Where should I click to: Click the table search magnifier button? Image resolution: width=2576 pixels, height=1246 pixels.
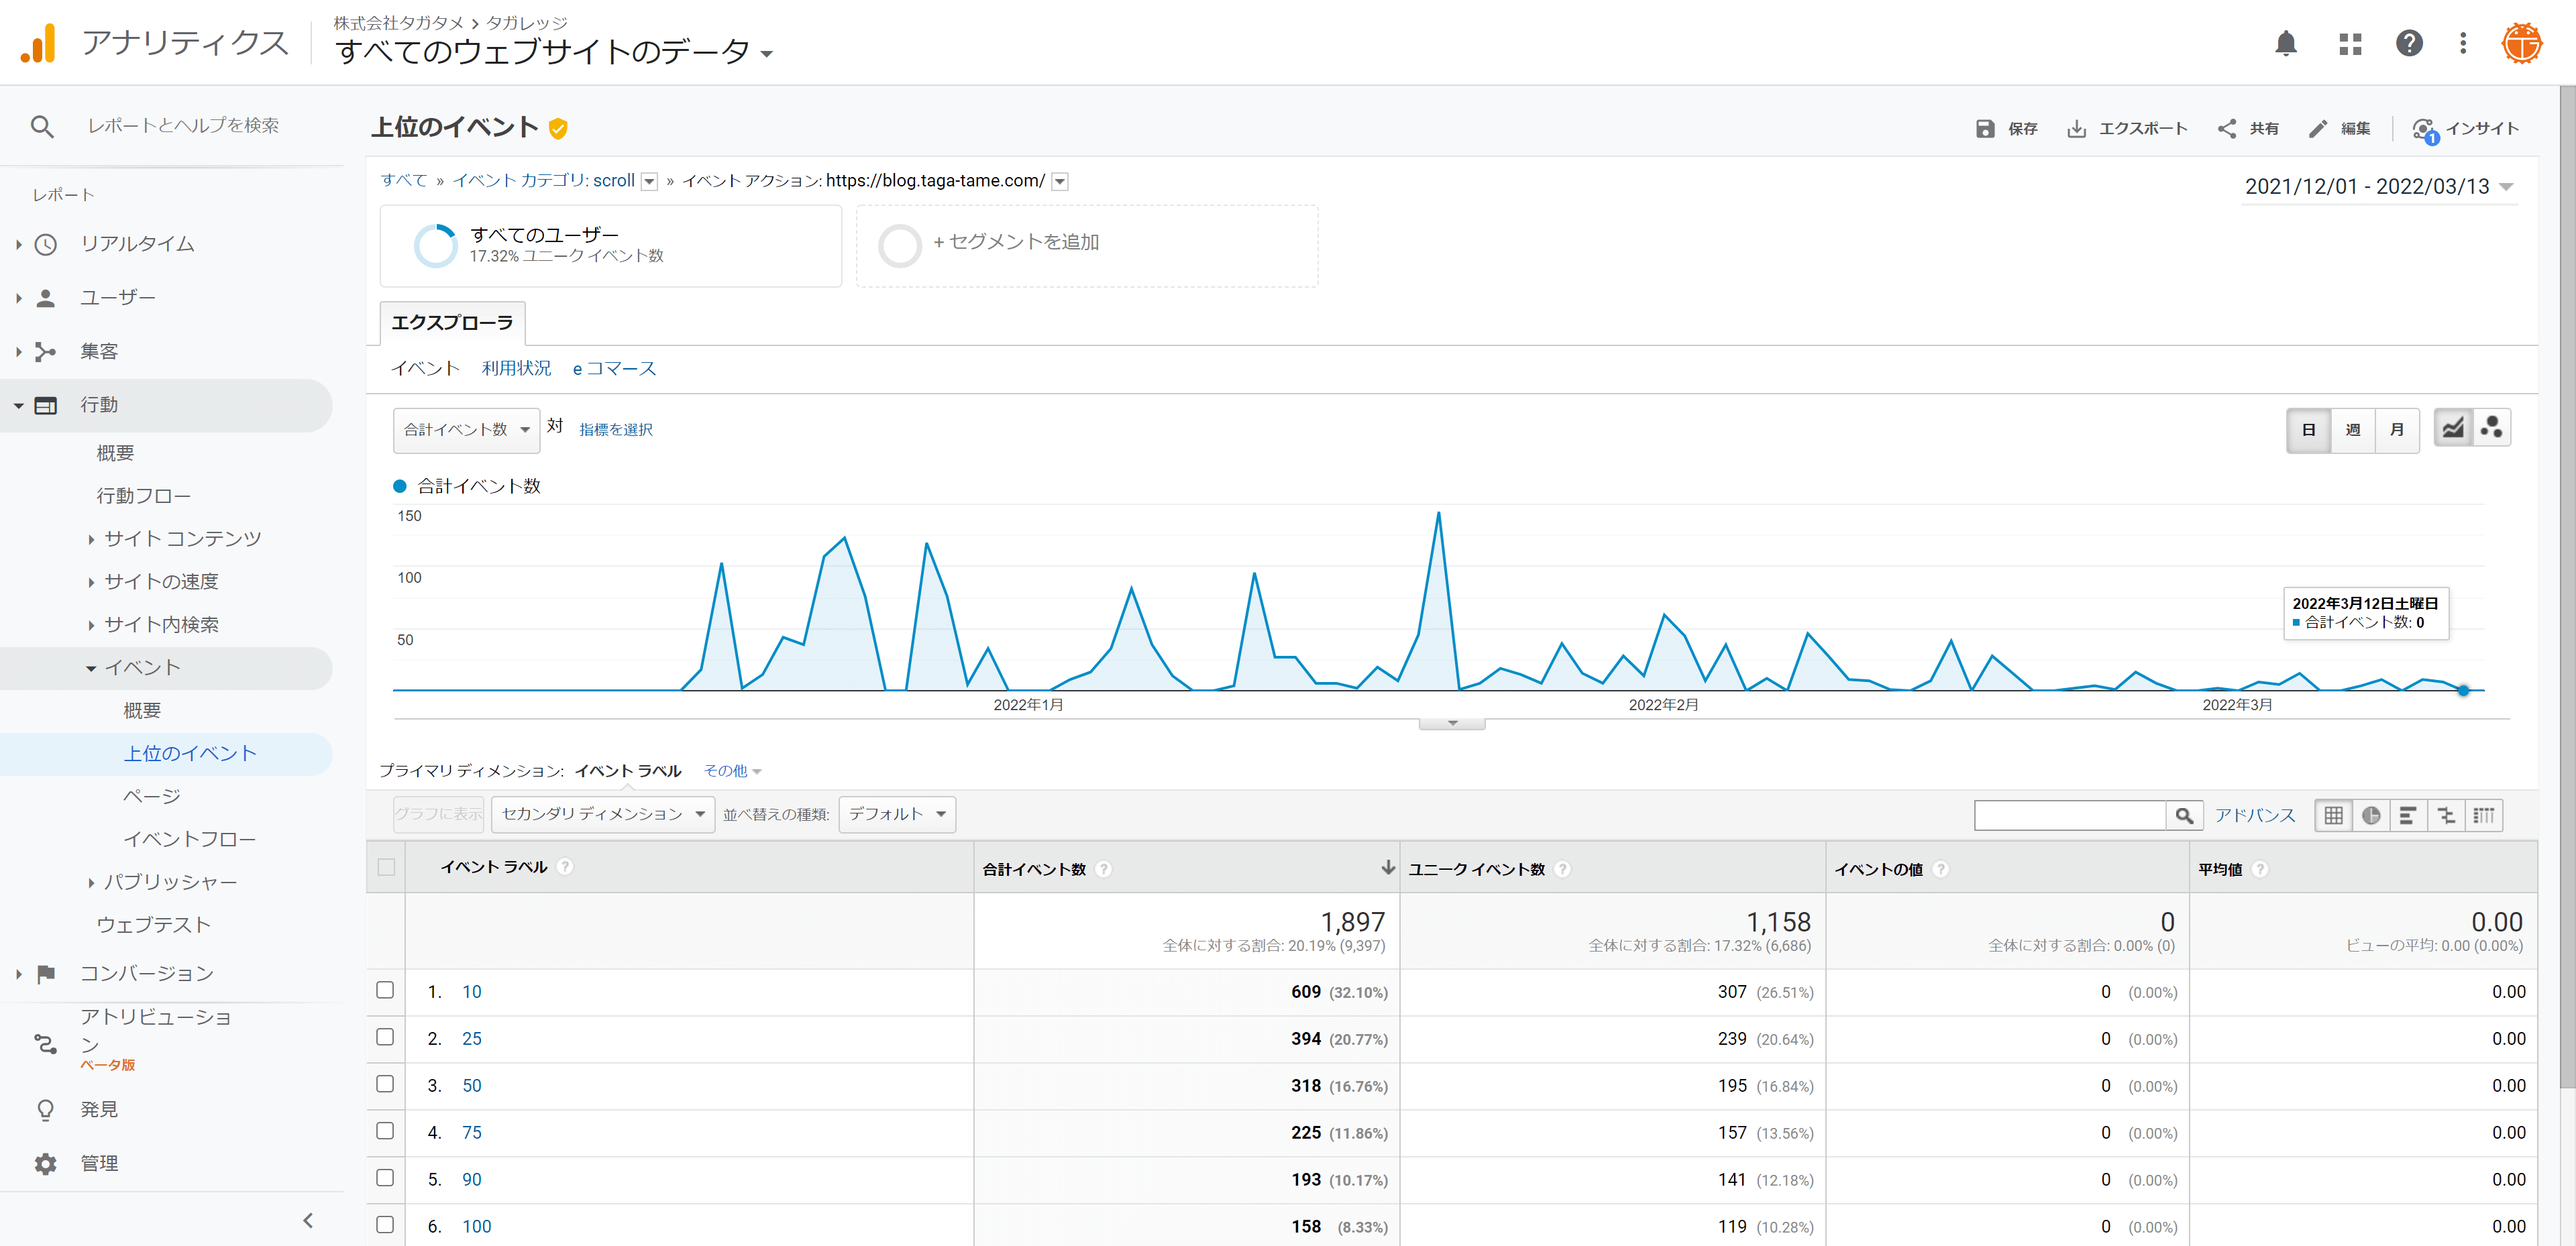pyautogui.click(x=2184, y=815)
